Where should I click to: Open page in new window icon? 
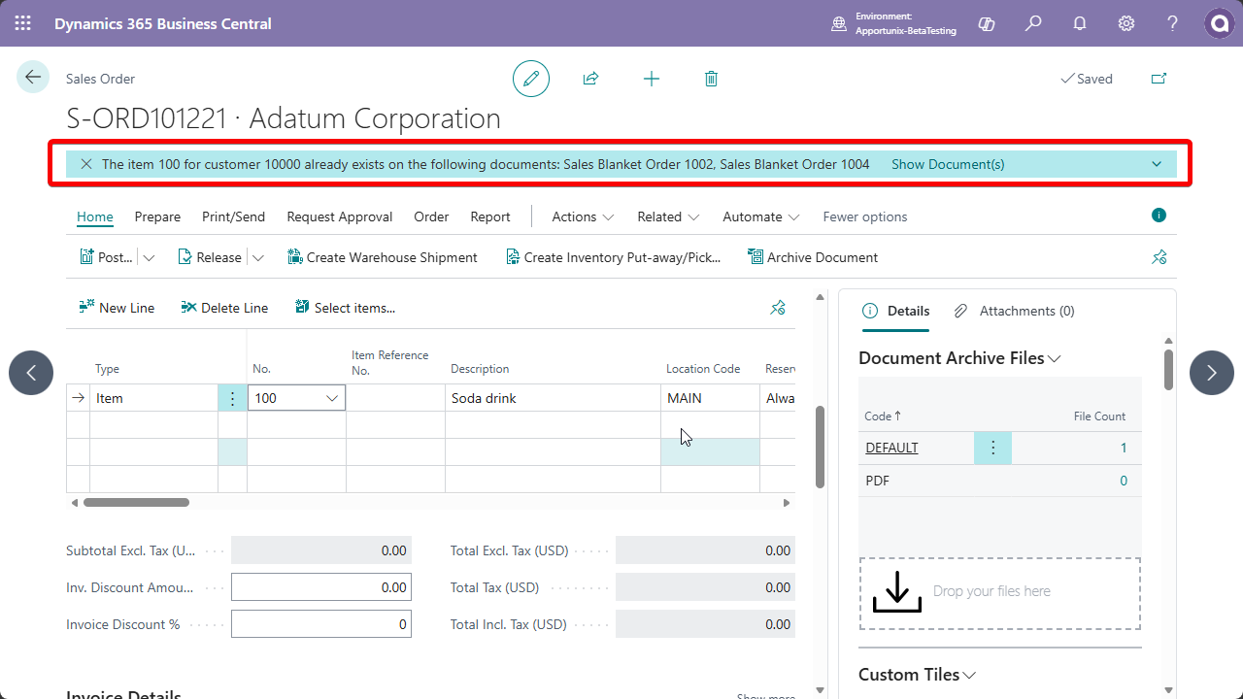[1159, 79]
